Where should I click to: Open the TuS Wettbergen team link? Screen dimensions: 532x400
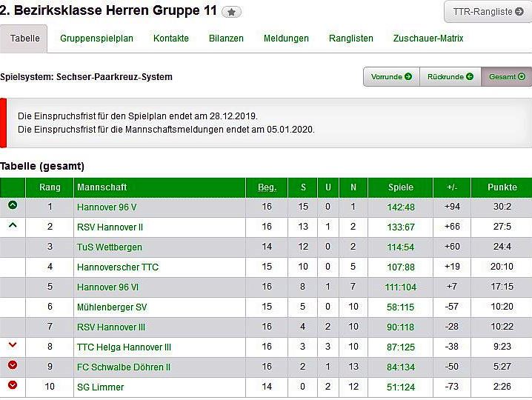pos(109,247)
